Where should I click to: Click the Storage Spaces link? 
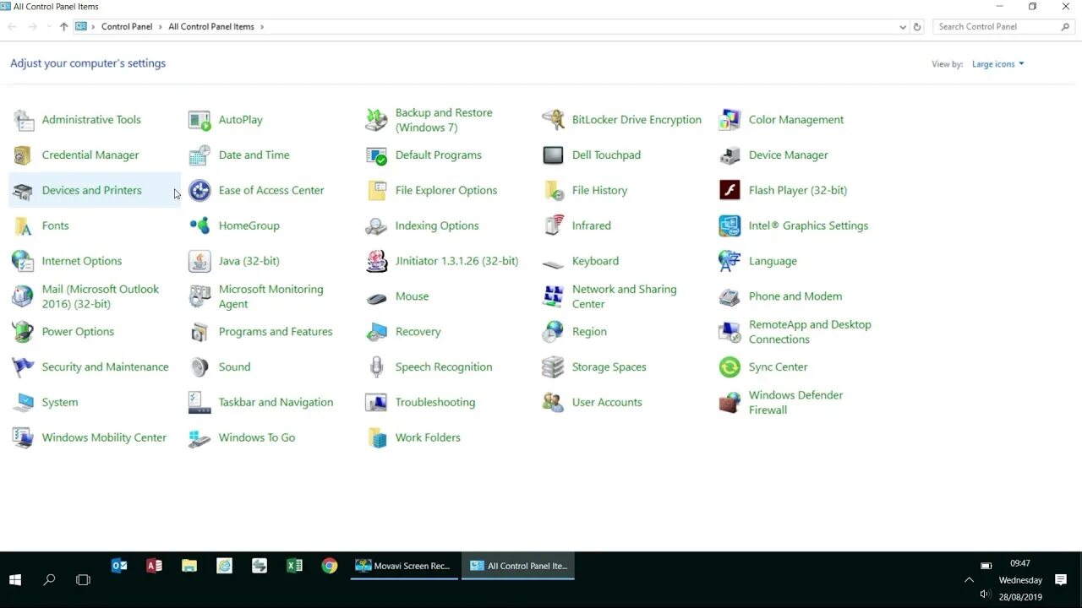(609, 367)
